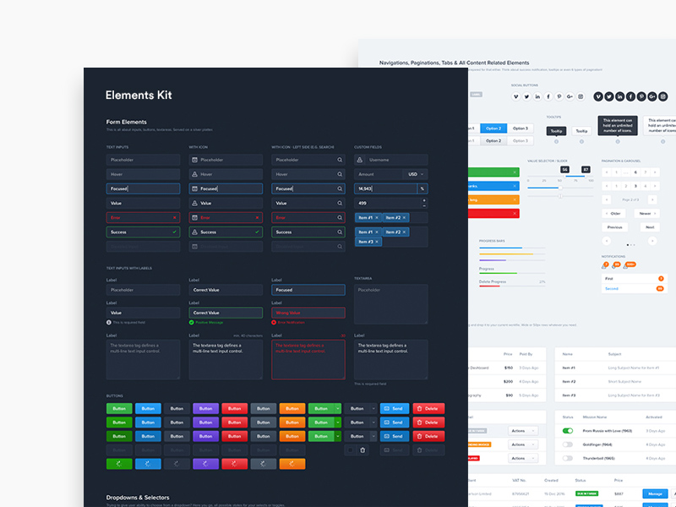Switch to the Option 3 tab
The image size is (676, 507).
click(521, 128)
